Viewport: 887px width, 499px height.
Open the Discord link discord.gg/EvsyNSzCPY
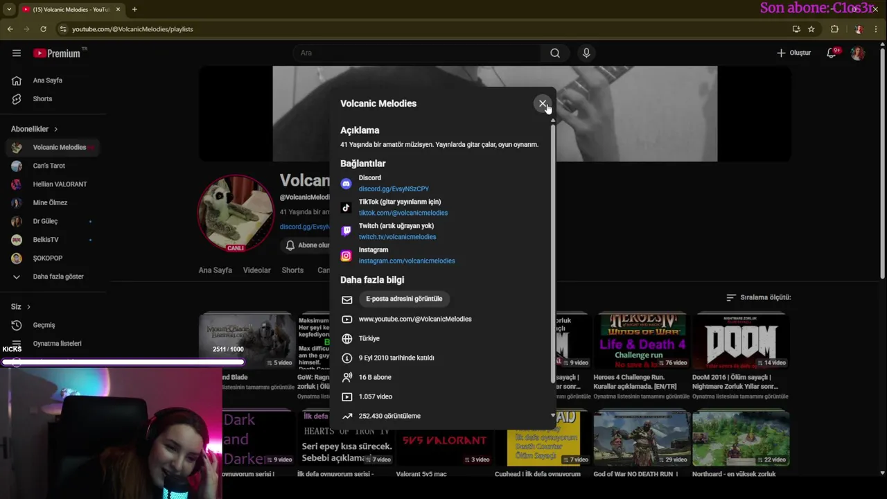click(x=394, y=189)
